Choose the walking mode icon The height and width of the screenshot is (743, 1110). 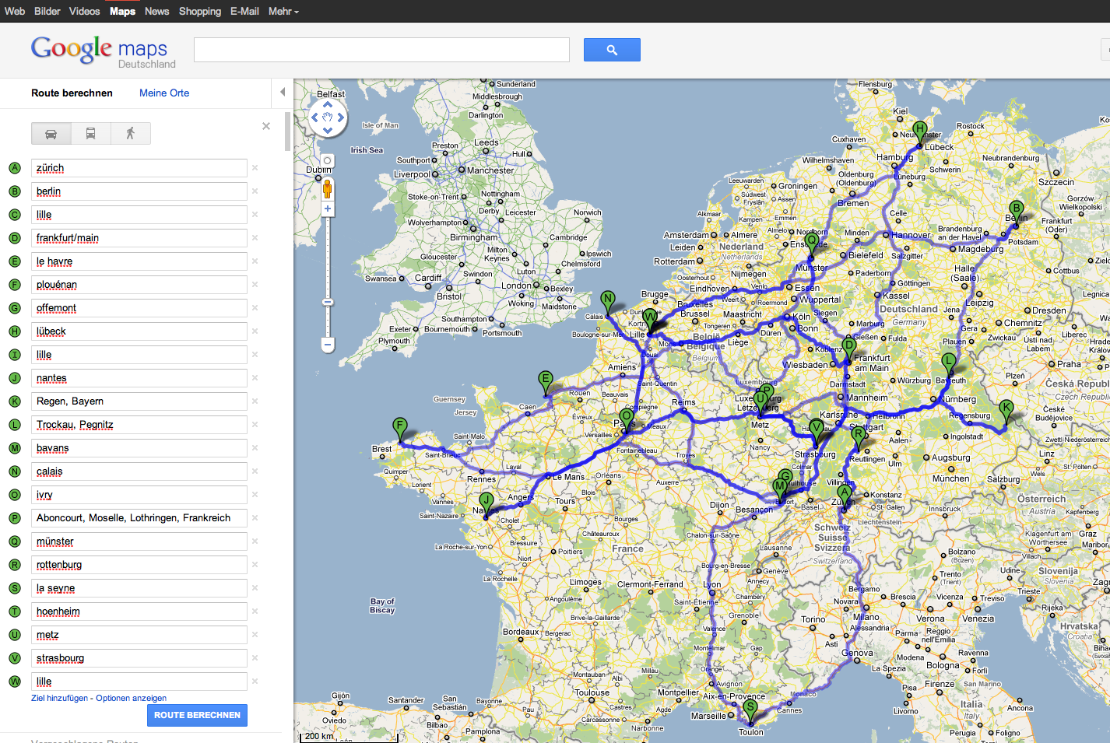(130, 134)
